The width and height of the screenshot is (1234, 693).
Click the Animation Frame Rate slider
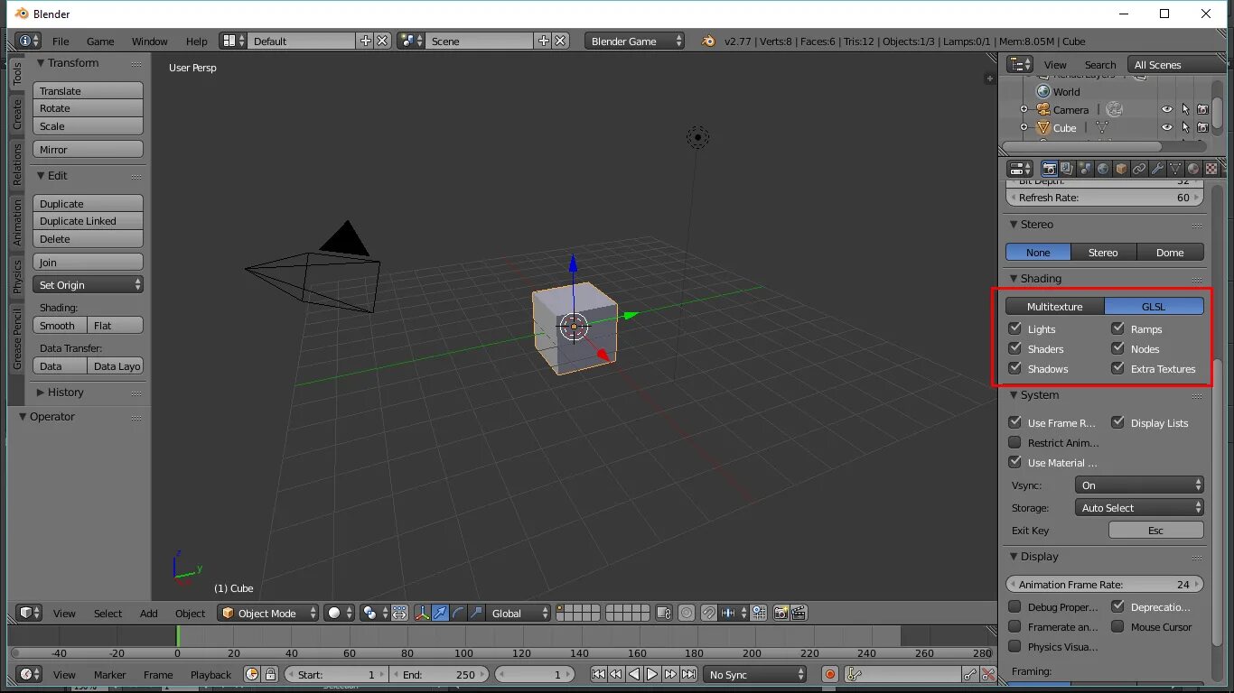point(1105,584)
